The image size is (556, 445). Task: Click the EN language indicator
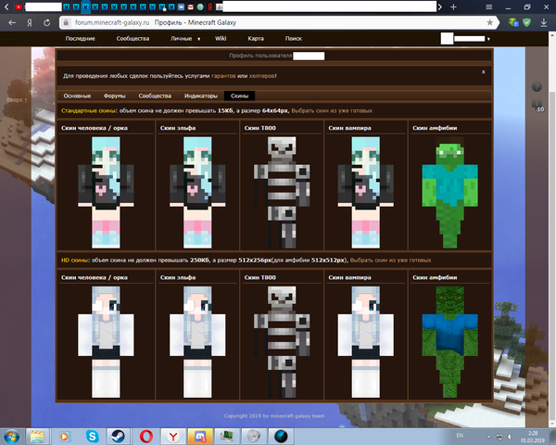point(460,436)
